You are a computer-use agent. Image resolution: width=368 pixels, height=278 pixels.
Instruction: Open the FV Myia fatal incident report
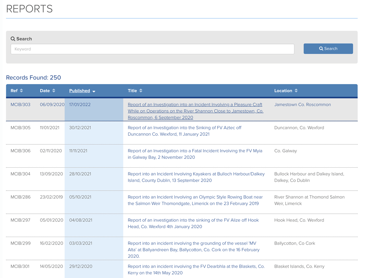[x=194, y=154]
